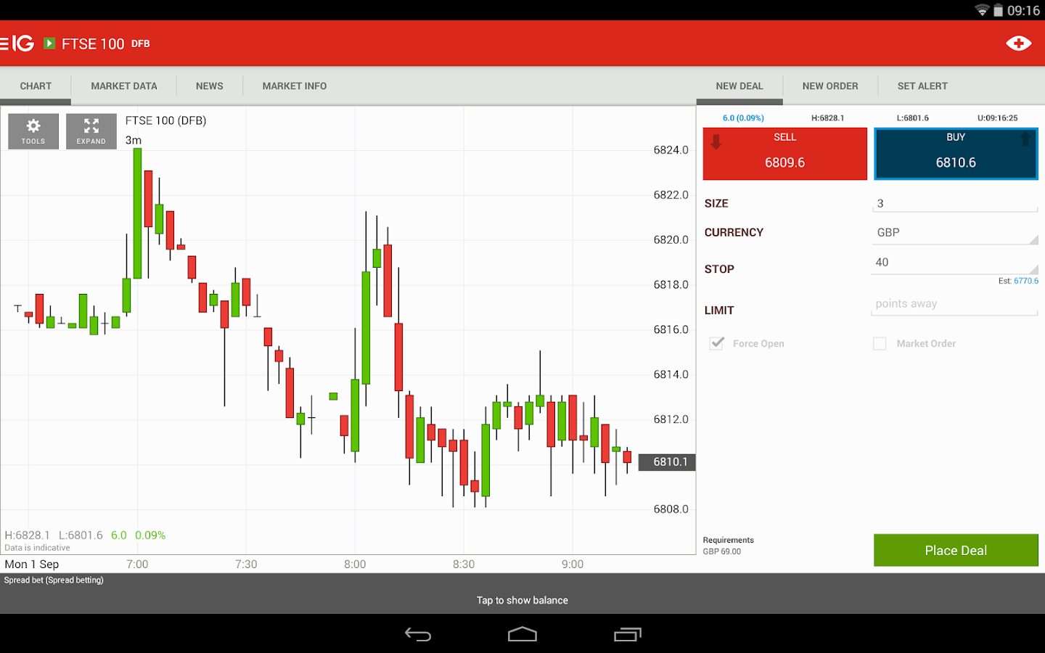This screenshot has width=1045, height=653.
Task: Select the New Deal tab
Action: 739,86
